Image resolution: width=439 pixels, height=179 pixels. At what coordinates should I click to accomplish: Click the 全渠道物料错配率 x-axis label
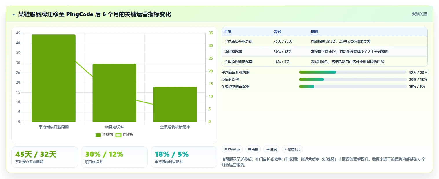point(175,127)
